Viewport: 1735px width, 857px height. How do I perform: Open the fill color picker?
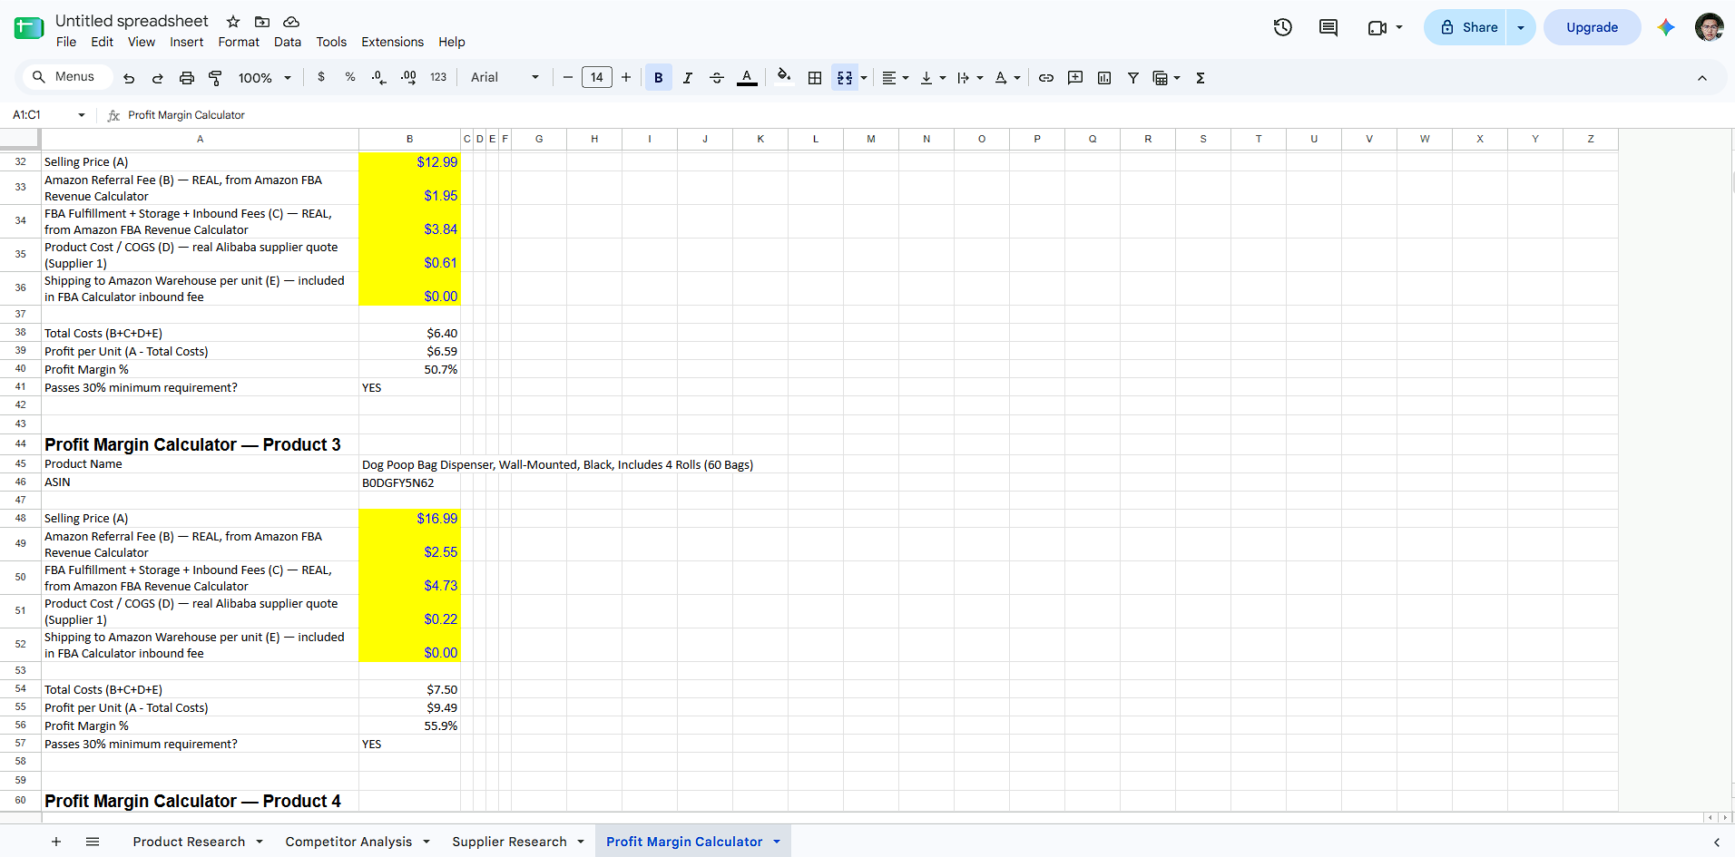(784, 76)
